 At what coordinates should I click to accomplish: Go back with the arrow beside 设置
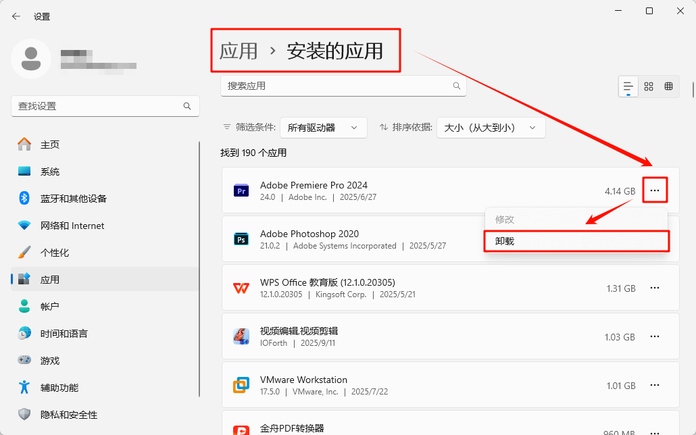[16, 16]
